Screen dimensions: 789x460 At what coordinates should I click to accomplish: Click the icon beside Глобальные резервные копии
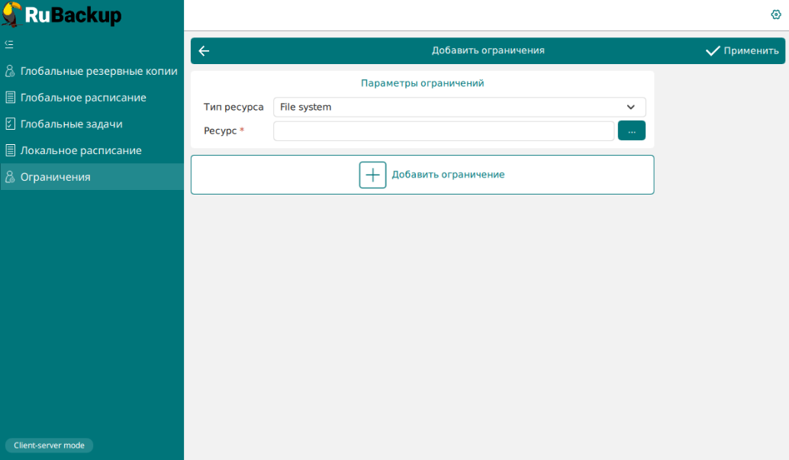click(10, 72)
